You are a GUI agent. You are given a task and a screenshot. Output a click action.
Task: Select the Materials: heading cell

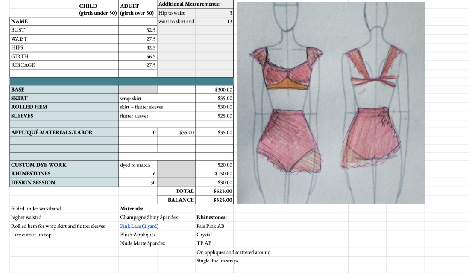[x=138, y=209]
